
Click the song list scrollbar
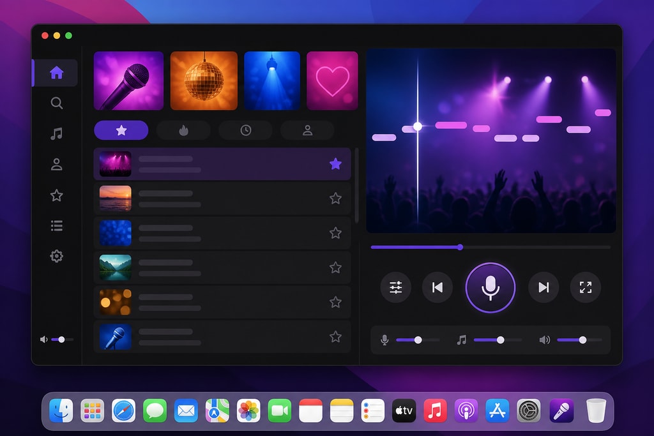point(356,186)
